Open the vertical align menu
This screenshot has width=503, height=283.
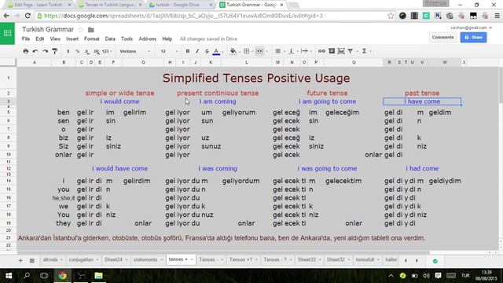[x=292, y=51]
